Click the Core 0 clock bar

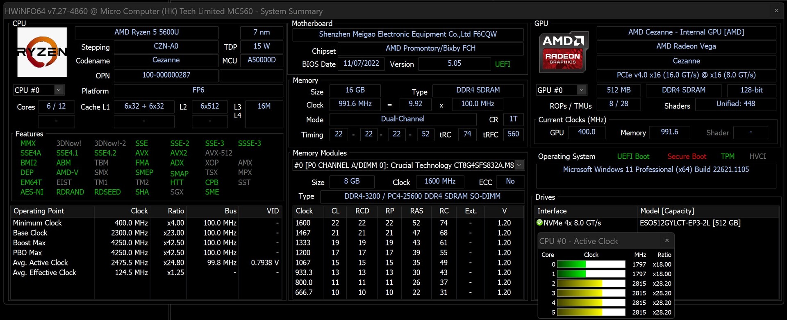click(x=591, y=265)
